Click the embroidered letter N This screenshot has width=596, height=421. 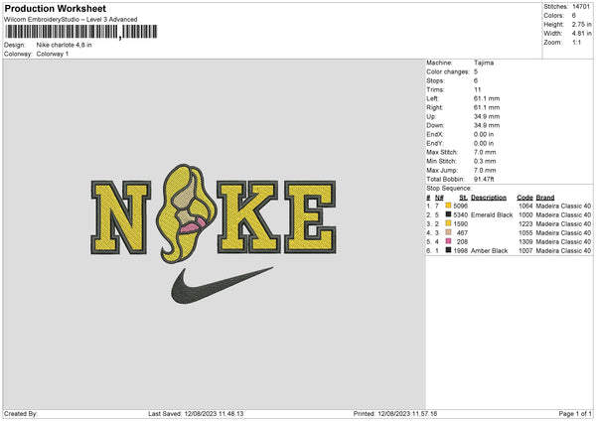[121, 217]
